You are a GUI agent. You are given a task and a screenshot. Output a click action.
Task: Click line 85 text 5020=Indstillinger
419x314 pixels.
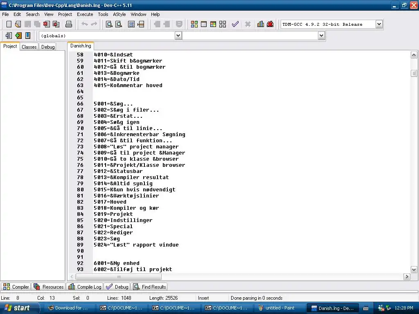click(123, 220)
